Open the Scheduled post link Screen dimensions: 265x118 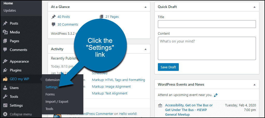[100, 73]
